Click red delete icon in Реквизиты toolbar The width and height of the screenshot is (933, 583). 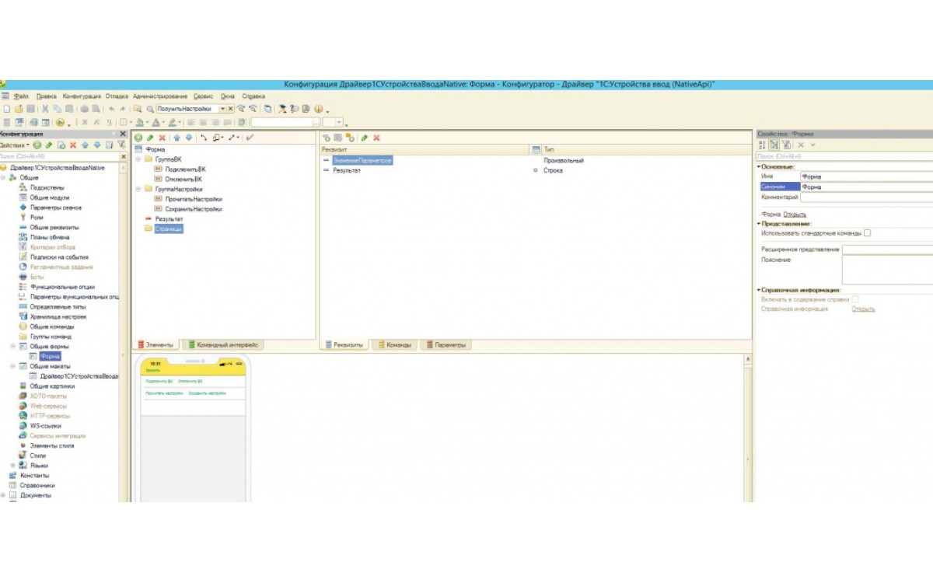376,138
